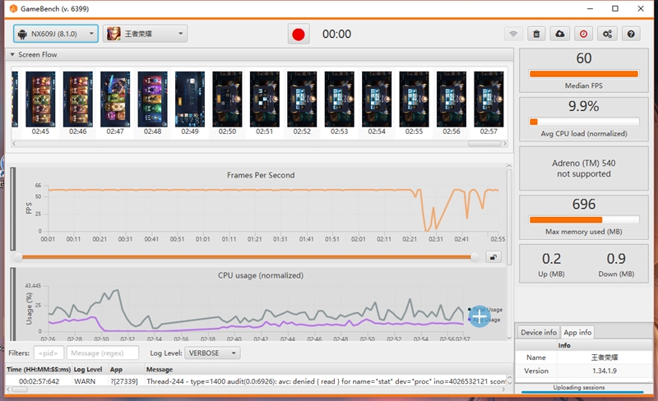658x401 pixels.
Task: Click the blue plus floating button
Action: [x=480, y=316]
